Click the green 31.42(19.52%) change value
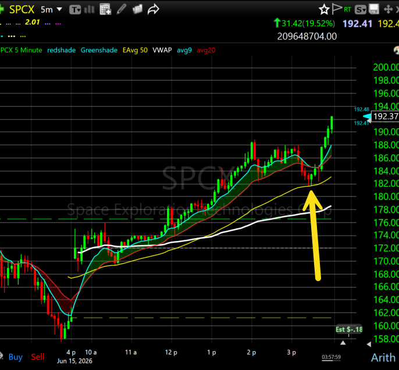Image resolution: width=399 pixels, height=370 pixels. (308, 24)
